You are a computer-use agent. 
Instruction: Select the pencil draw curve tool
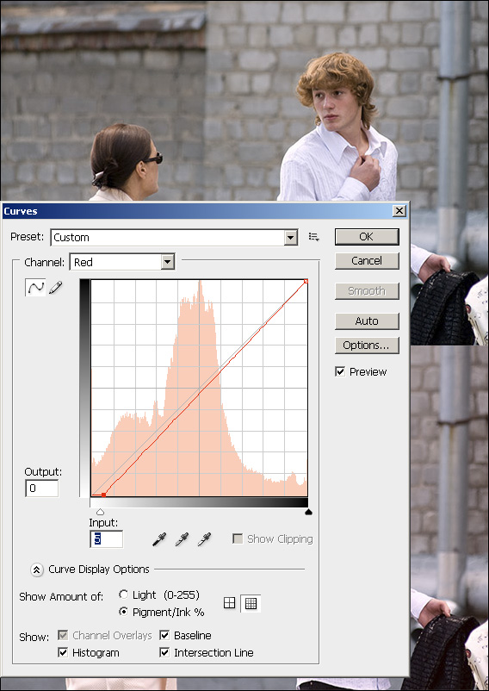coord(56,288)
